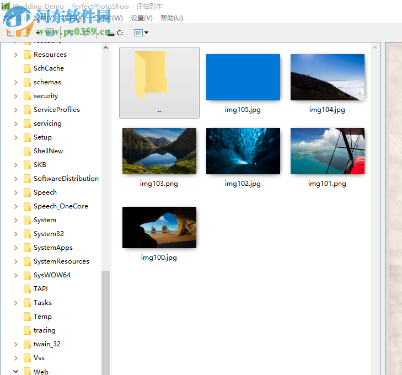402x375 pixels.
Task: Select img104.jpg thumbnail
Action: pos(328,77)
